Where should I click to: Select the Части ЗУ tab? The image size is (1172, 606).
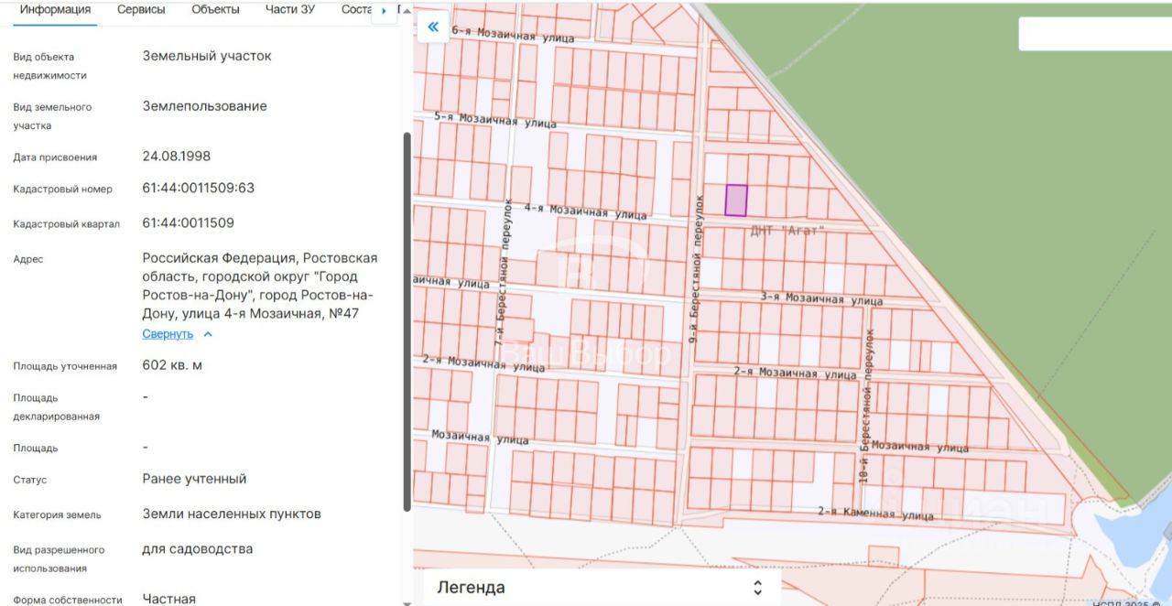click(289, 9)
